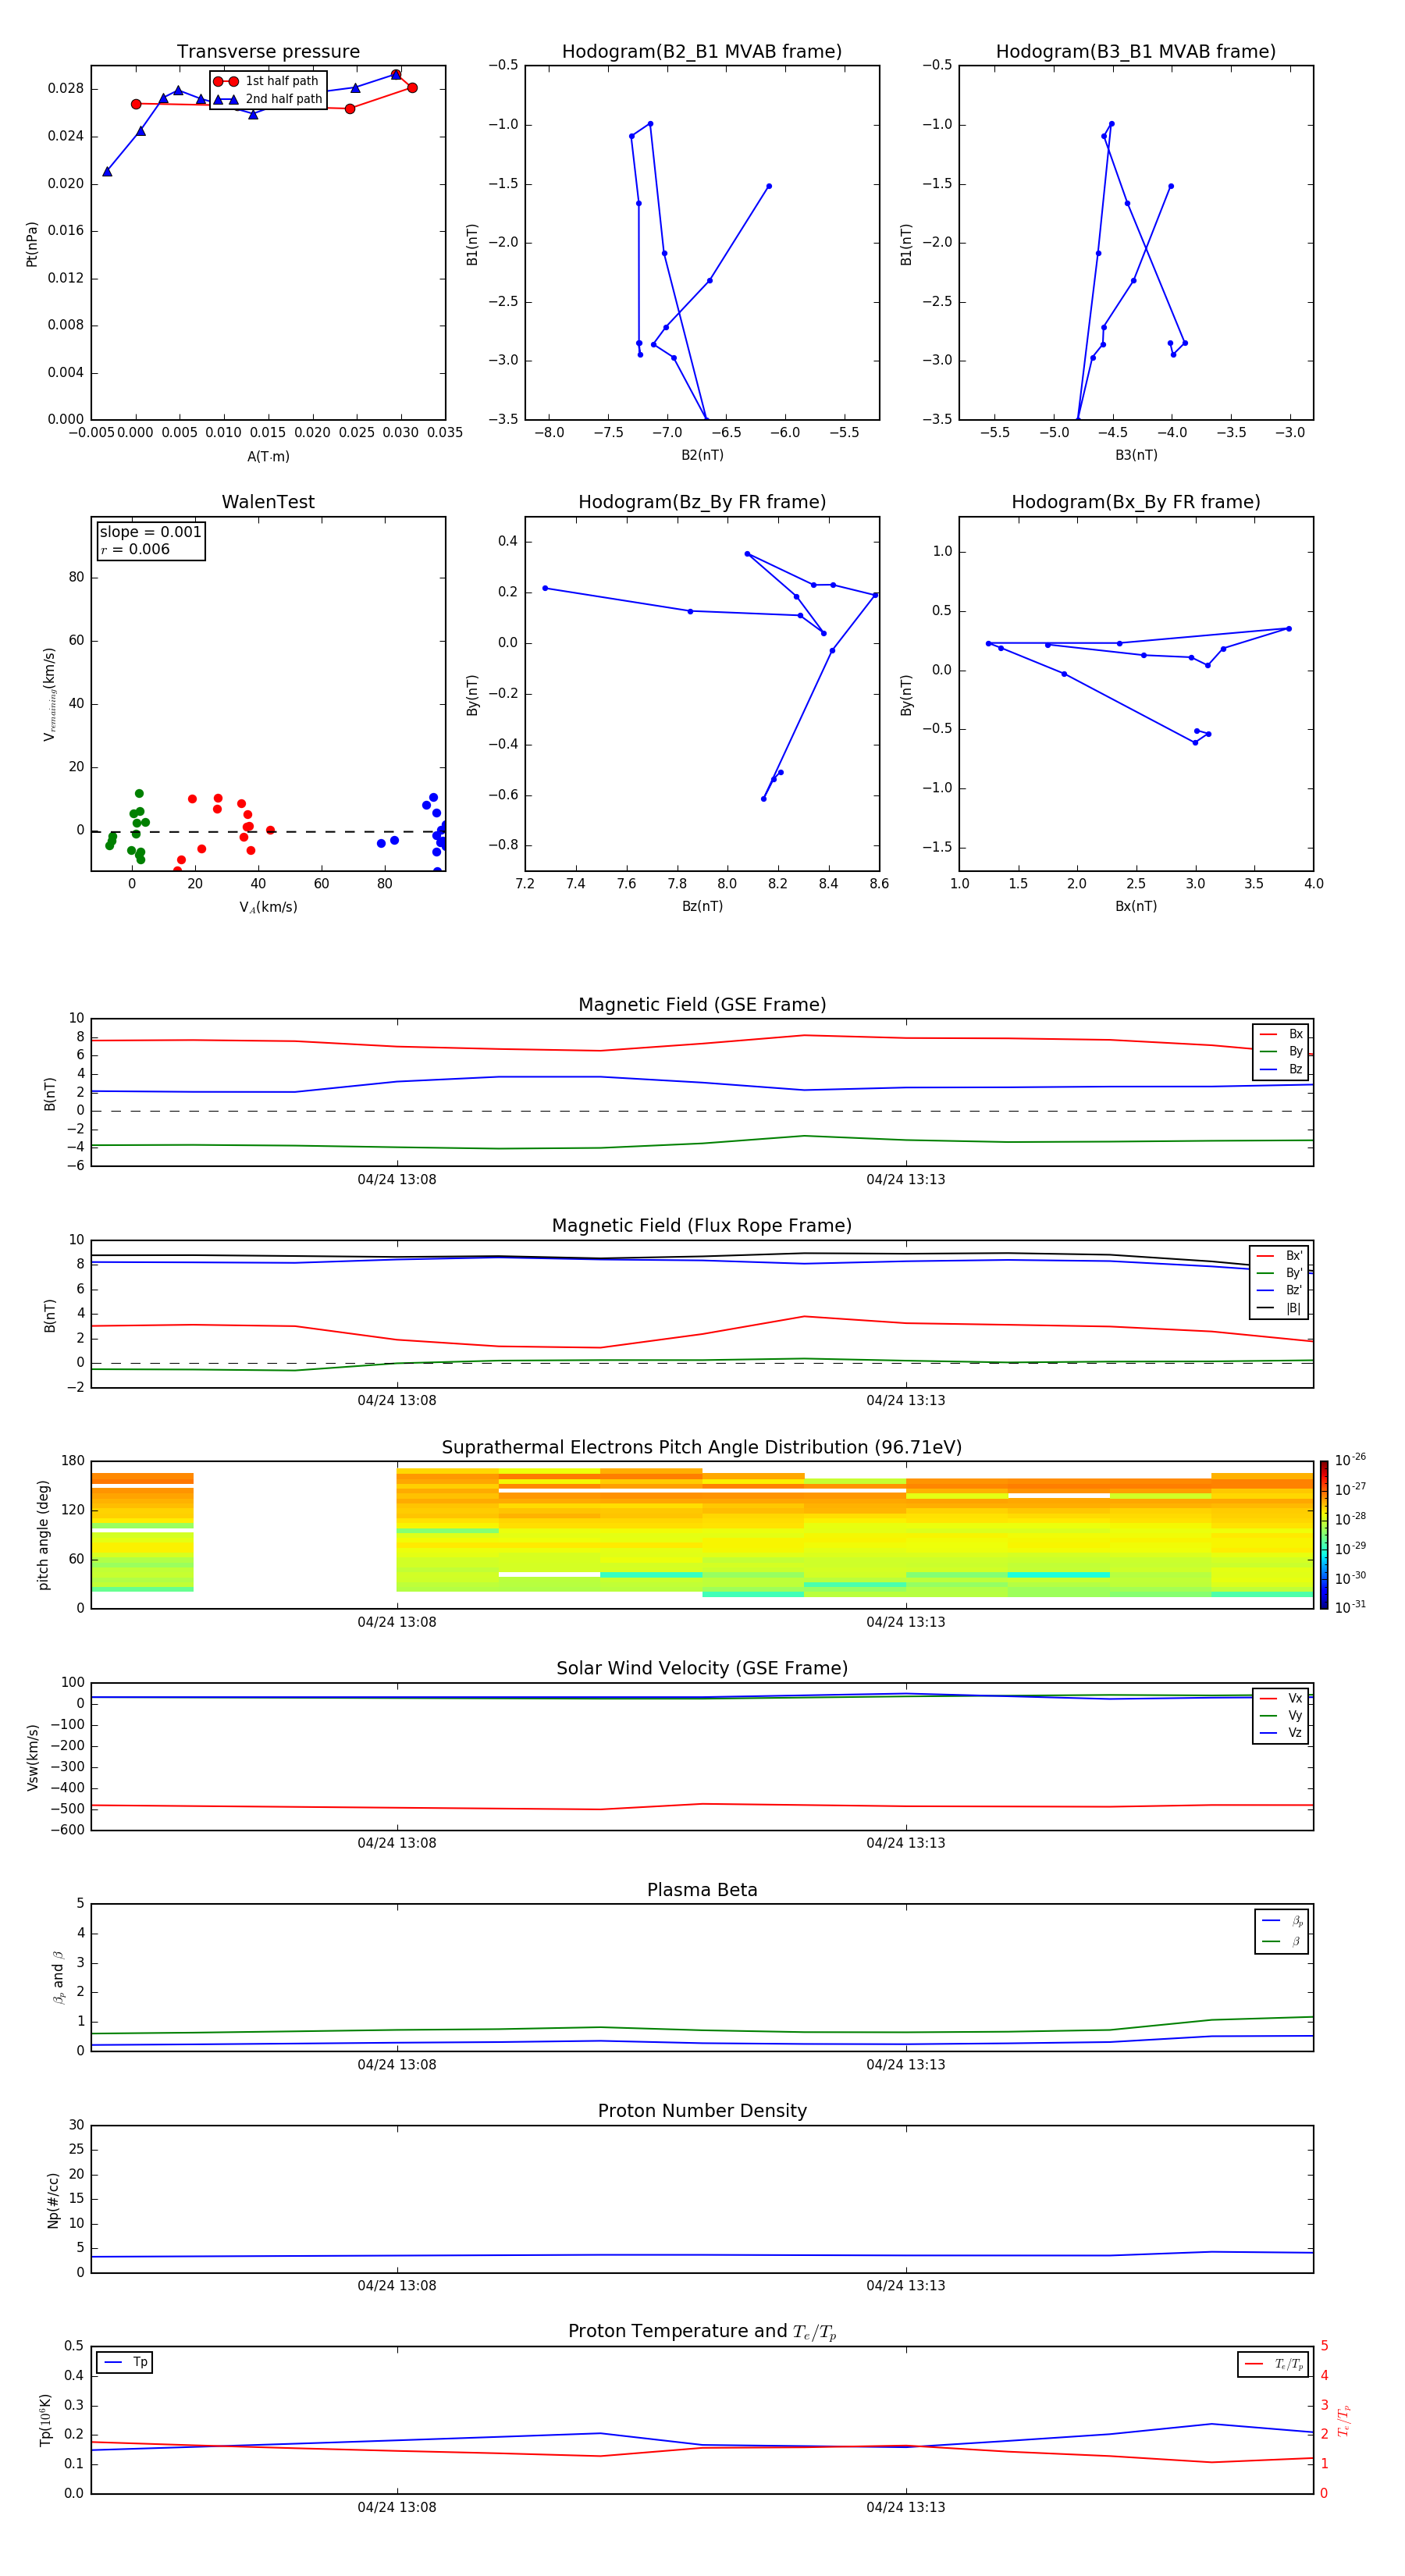Screen dimensions: 1405x2576
Task: Click the "04/24 13:08" tick under the proton temperature plot
Action: [x=397, y=2507]
